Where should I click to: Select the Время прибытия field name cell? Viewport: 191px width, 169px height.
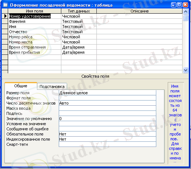coord(34,52)
